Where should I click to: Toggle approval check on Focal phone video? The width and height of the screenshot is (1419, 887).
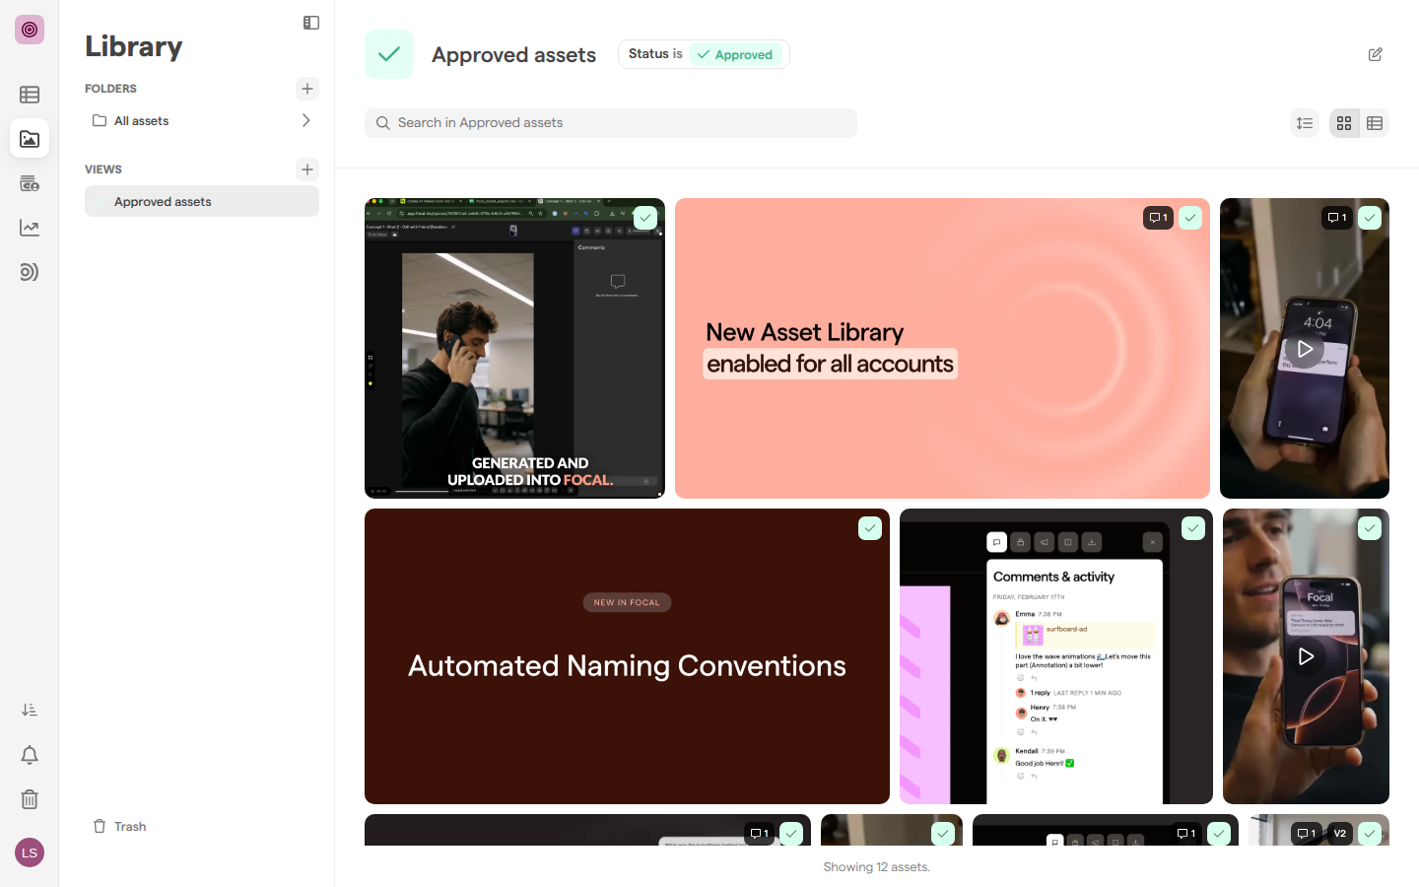tap(1370, 528)
